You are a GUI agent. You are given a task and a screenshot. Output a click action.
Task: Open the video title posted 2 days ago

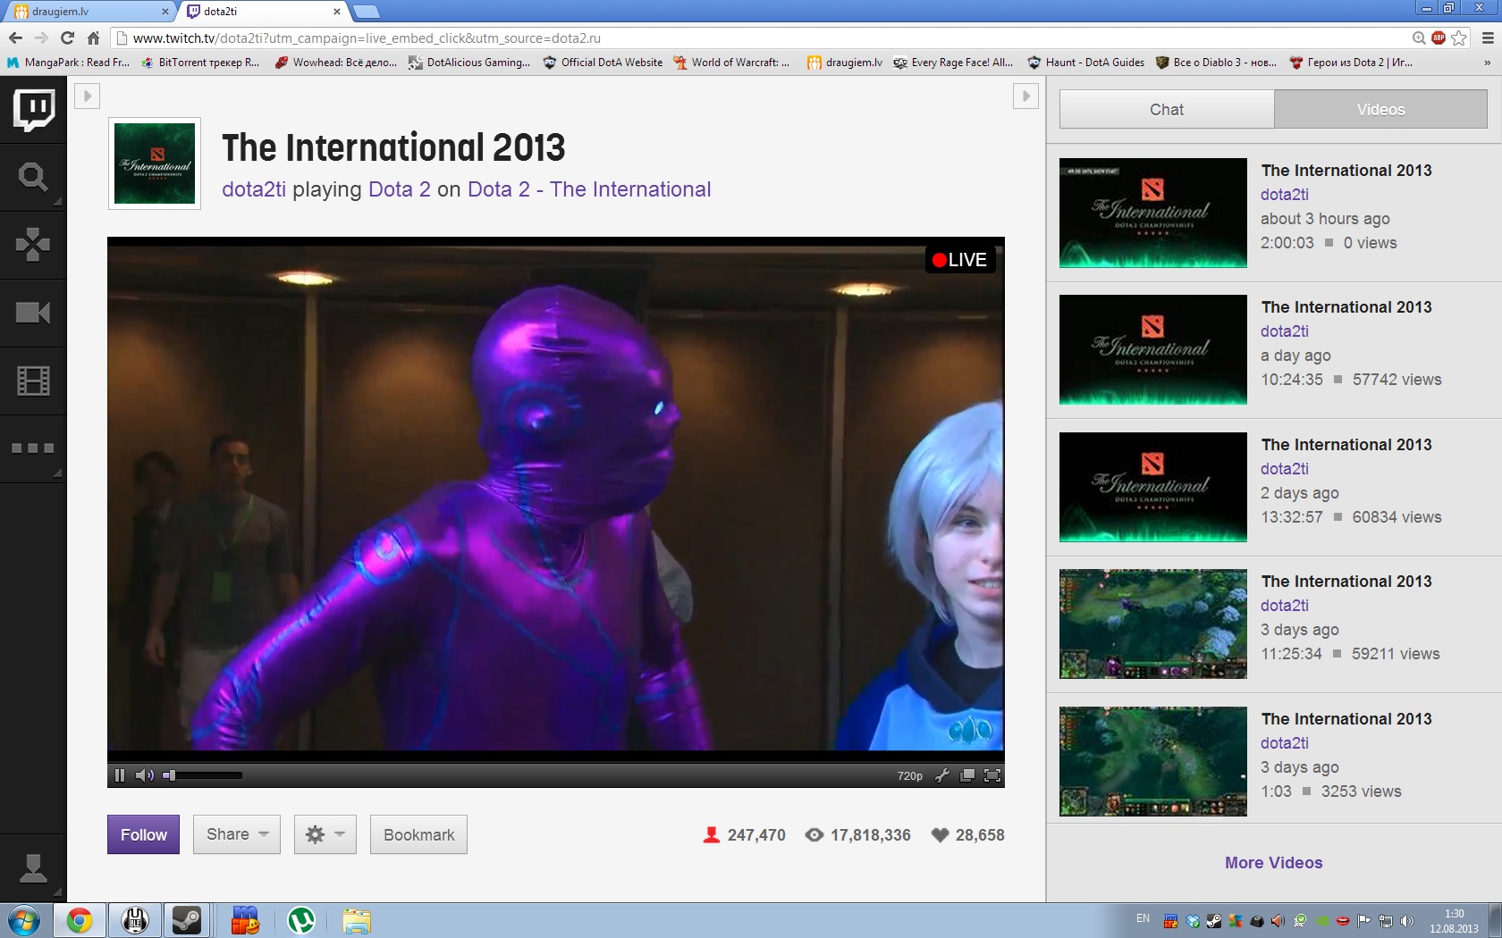(x=1346, y=445)
